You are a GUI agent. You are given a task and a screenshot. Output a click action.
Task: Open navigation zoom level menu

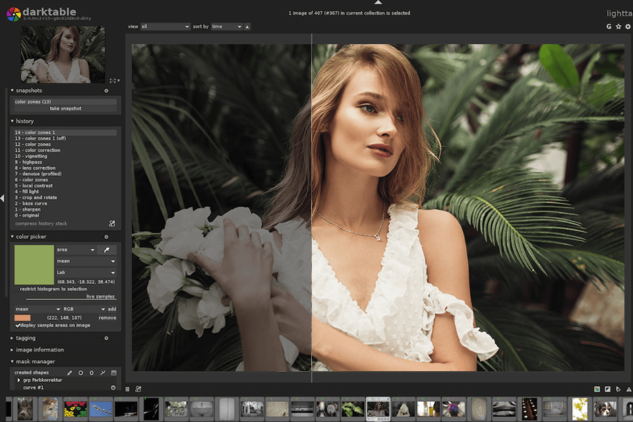tap(115, 80)
